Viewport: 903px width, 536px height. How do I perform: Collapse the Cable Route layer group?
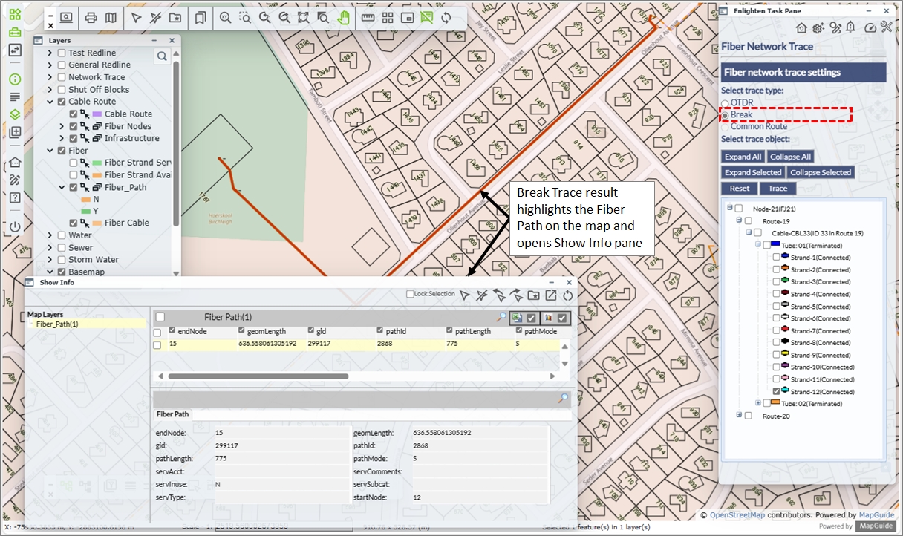click(50, 102)
